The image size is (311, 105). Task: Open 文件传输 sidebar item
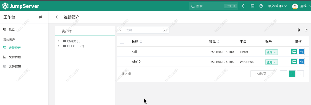click(15, 57)
